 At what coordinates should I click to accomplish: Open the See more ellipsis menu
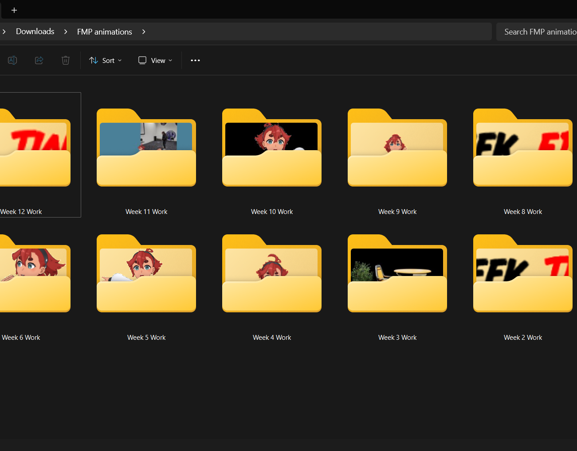195,60
